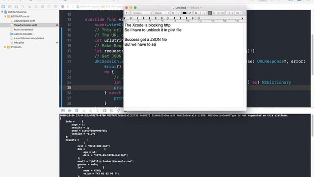Open Main.storyboard in navigator
This screenshot has width=314, height=177.
click(x=23, y=29)
